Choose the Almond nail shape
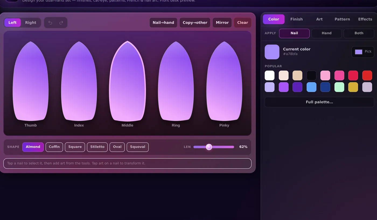The height and width of the screenshot is (220, 377). pyautogui.click(x=33, y=147)
